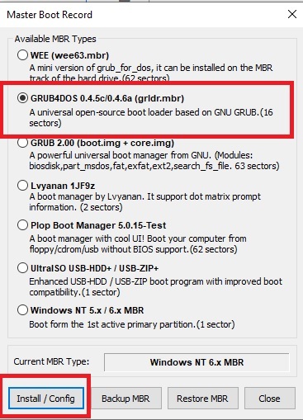
Task: Click the Current MBR Type field showing Windows NT 6.x MBR
Action: [196, 362]
